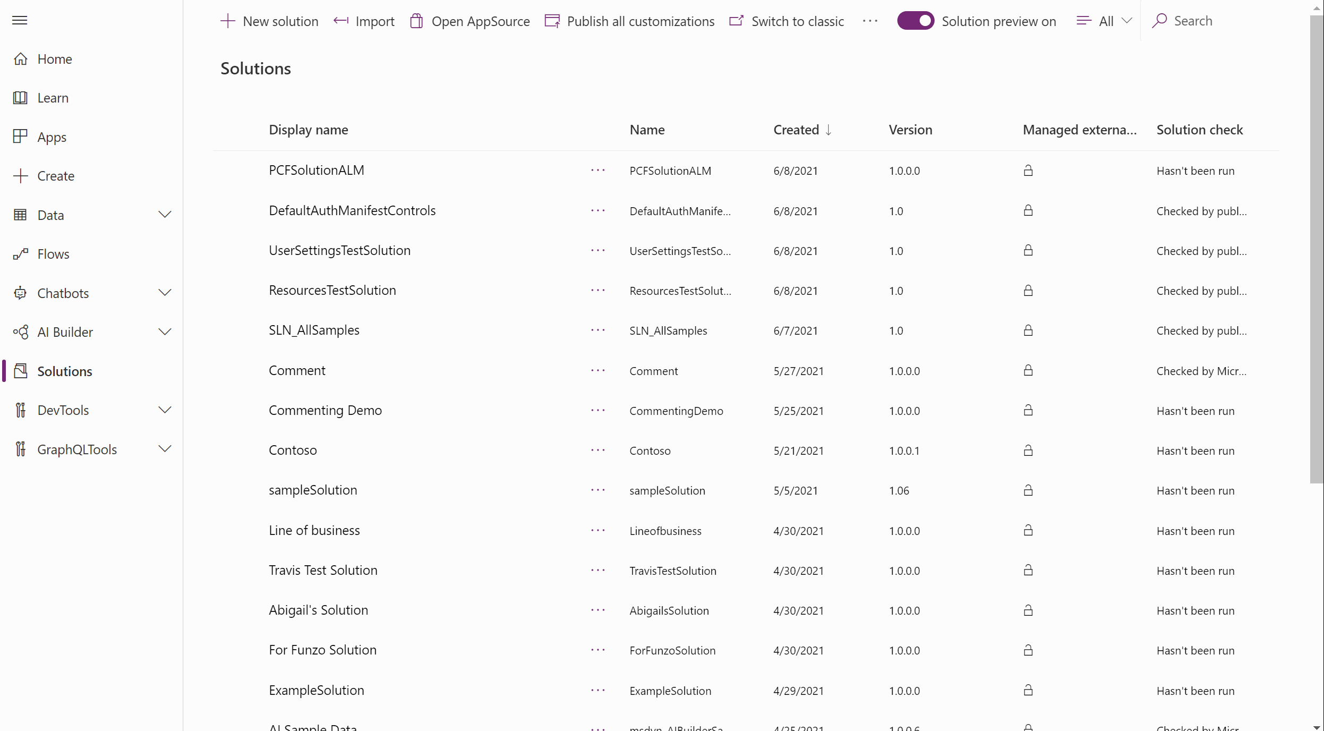Screen dimensions: 1324x731
Task: Sort by the Created column header
Action: [796, 130]
